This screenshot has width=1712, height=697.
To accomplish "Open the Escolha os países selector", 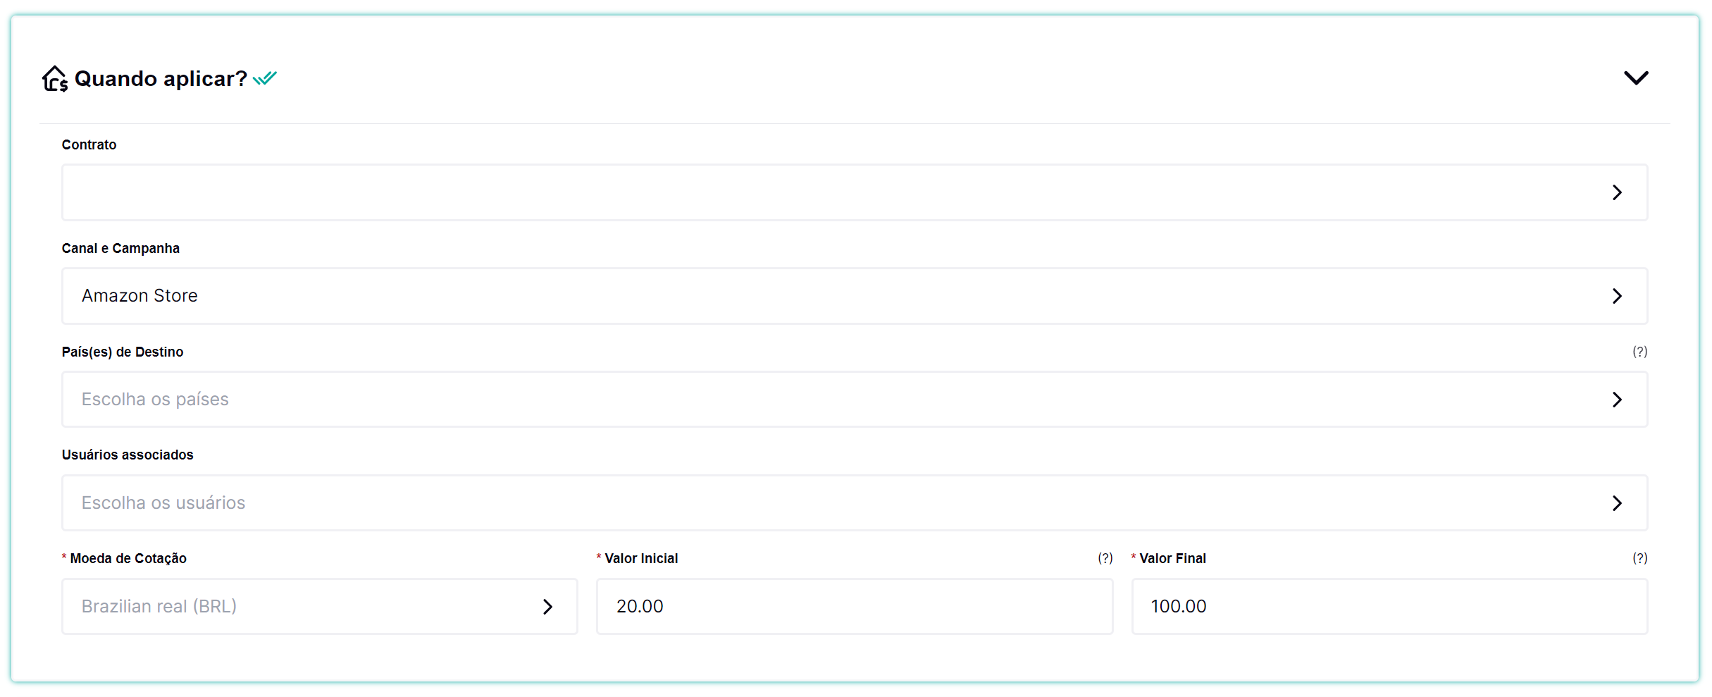I will [831, 400].
